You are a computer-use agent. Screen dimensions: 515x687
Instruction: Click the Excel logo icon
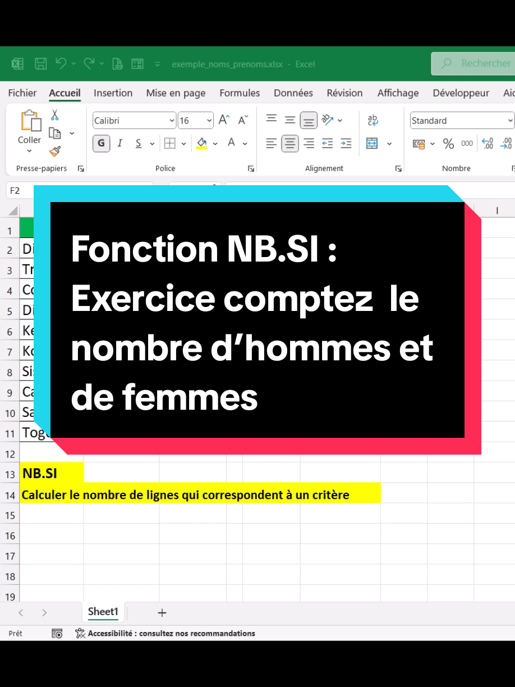(x=17, y=64)
